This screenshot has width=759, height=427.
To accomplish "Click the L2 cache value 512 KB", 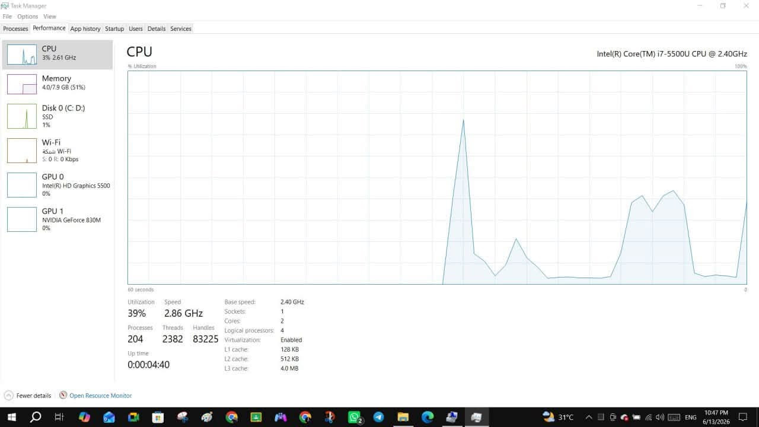I will click(289, 359).
